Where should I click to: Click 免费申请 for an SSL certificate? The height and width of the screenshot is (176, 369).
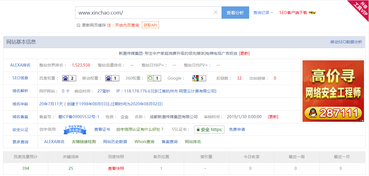coord(237,130)
